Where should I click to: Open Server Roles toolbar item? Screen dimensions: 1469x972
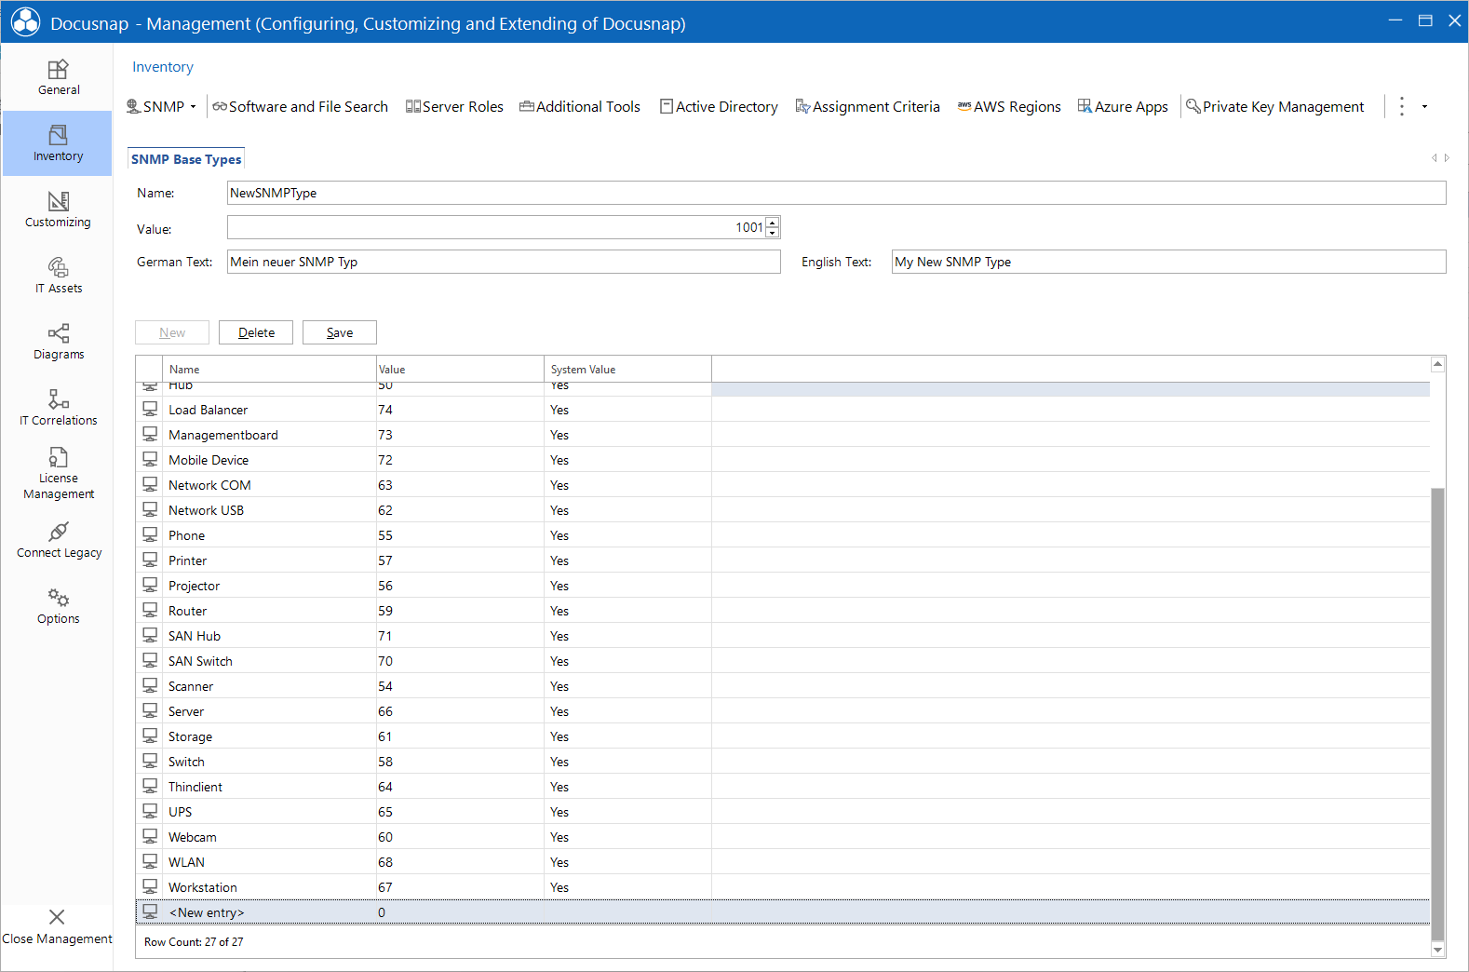coord(454,107)
